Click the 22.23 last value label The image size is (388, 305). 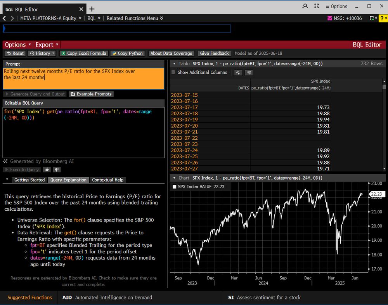pyautogui.click(x=376, y=194)
